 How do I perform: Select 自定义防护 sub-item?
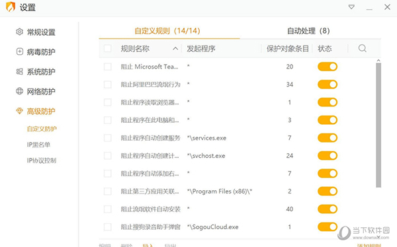click(42, 129)
